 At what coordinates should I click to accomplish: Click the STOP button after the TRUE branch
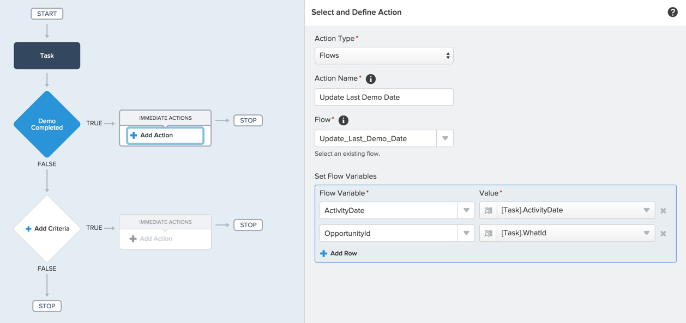pos(248,120)
